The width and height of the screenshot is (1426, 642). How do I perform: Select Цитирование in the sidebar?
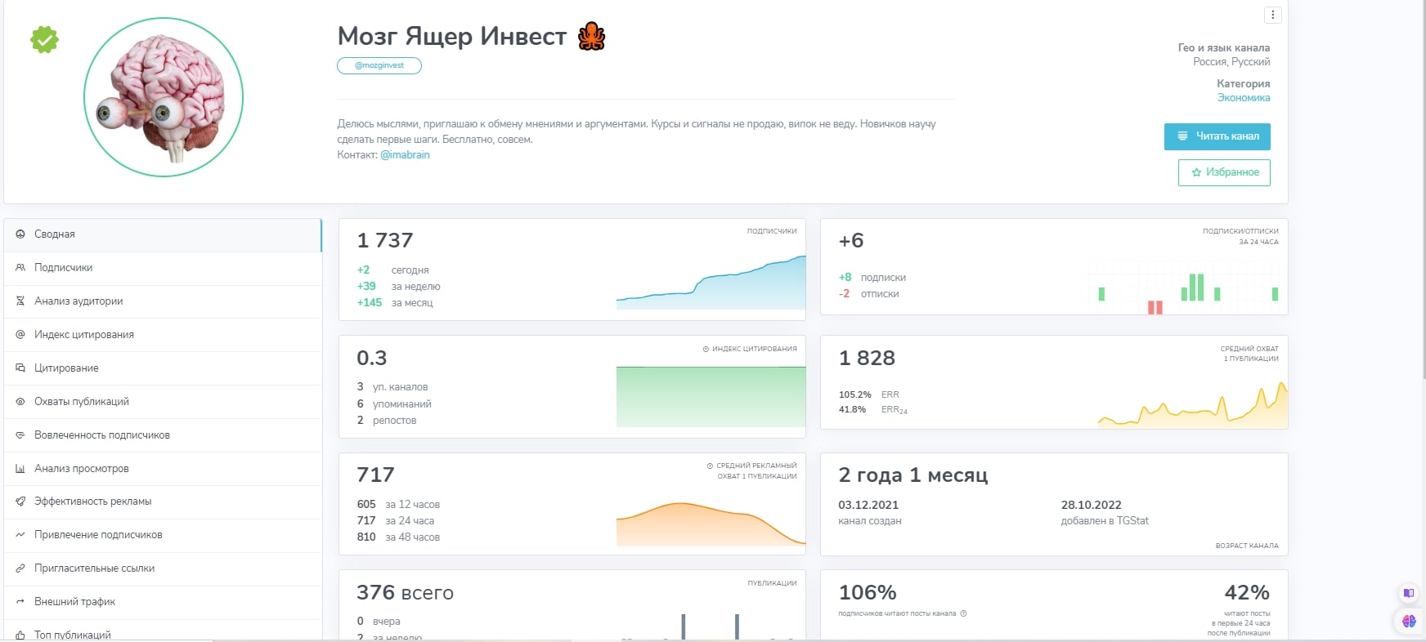coord(163,368)
